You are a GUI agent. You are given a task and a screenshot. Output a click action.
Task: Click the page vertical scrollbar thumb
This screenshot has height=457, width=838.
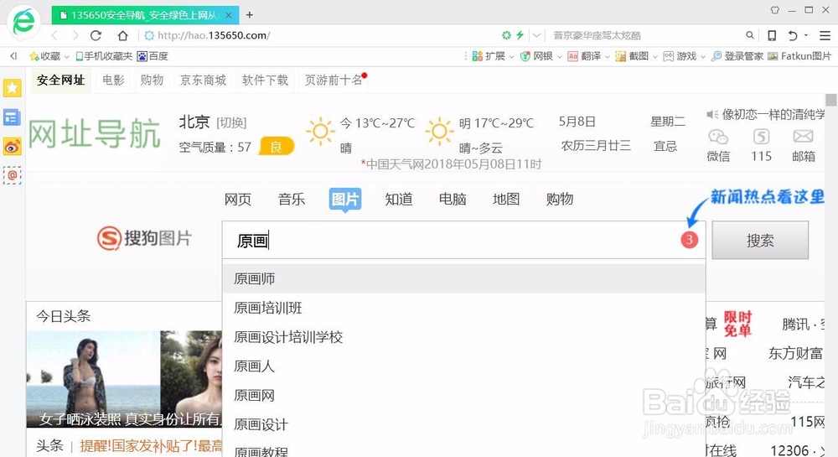click(830, 100)
